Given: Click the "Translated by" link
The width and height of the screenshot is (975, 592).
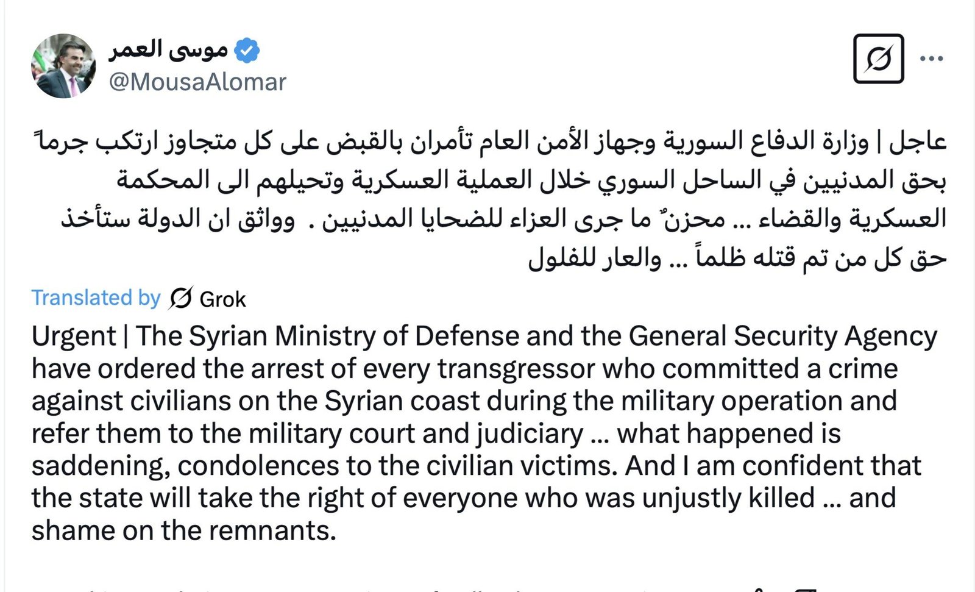Looking at the screenshot, I should pyautogui.click(x=96, y=298).
